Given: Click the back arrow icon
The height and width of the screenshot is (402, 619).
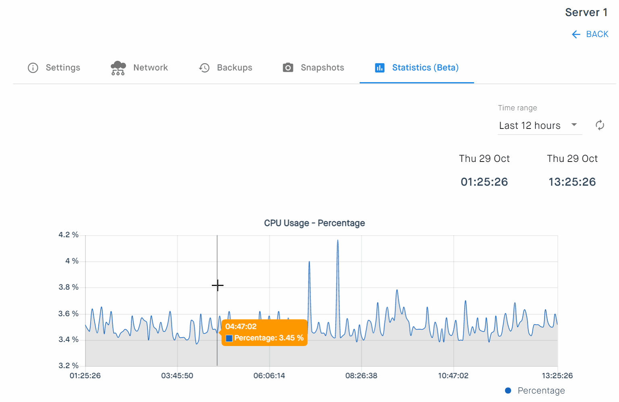Looking at the screenshot, I should click(x=576, y=34).
